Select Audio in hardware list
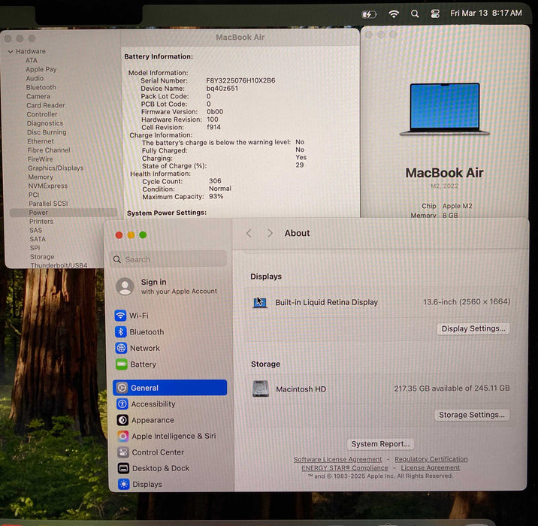This screenshot has height=526, width=538. (35, 78)
